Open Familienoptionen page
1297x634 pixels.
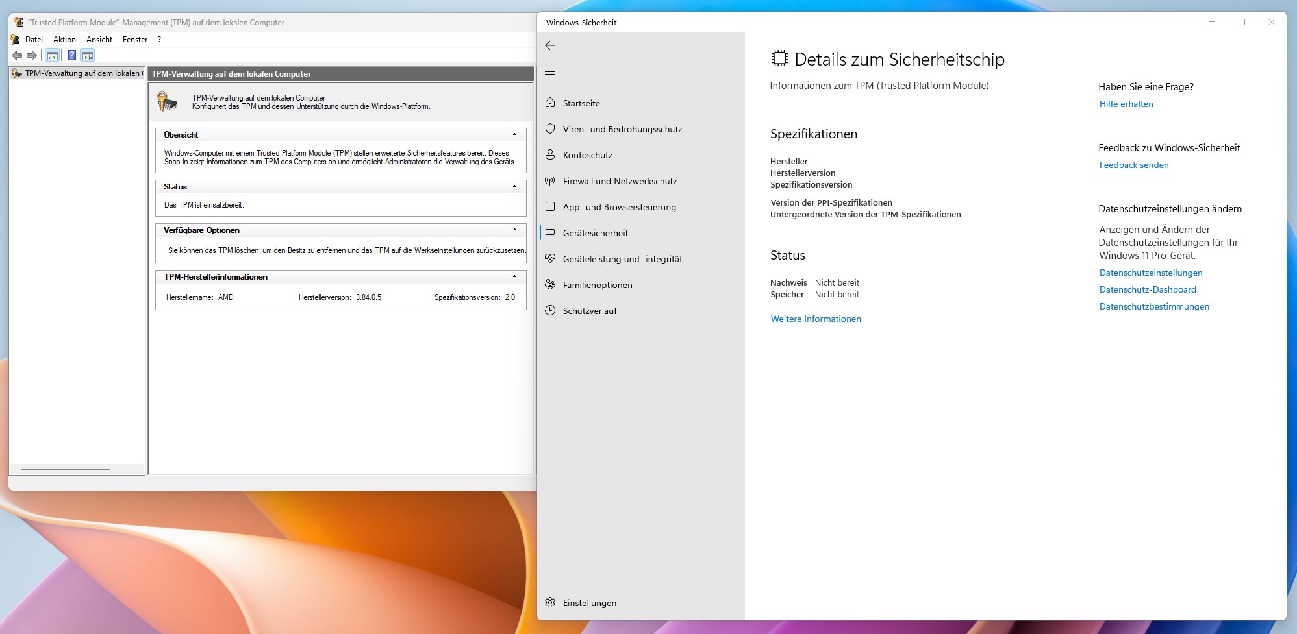click(x=641, y=285)
